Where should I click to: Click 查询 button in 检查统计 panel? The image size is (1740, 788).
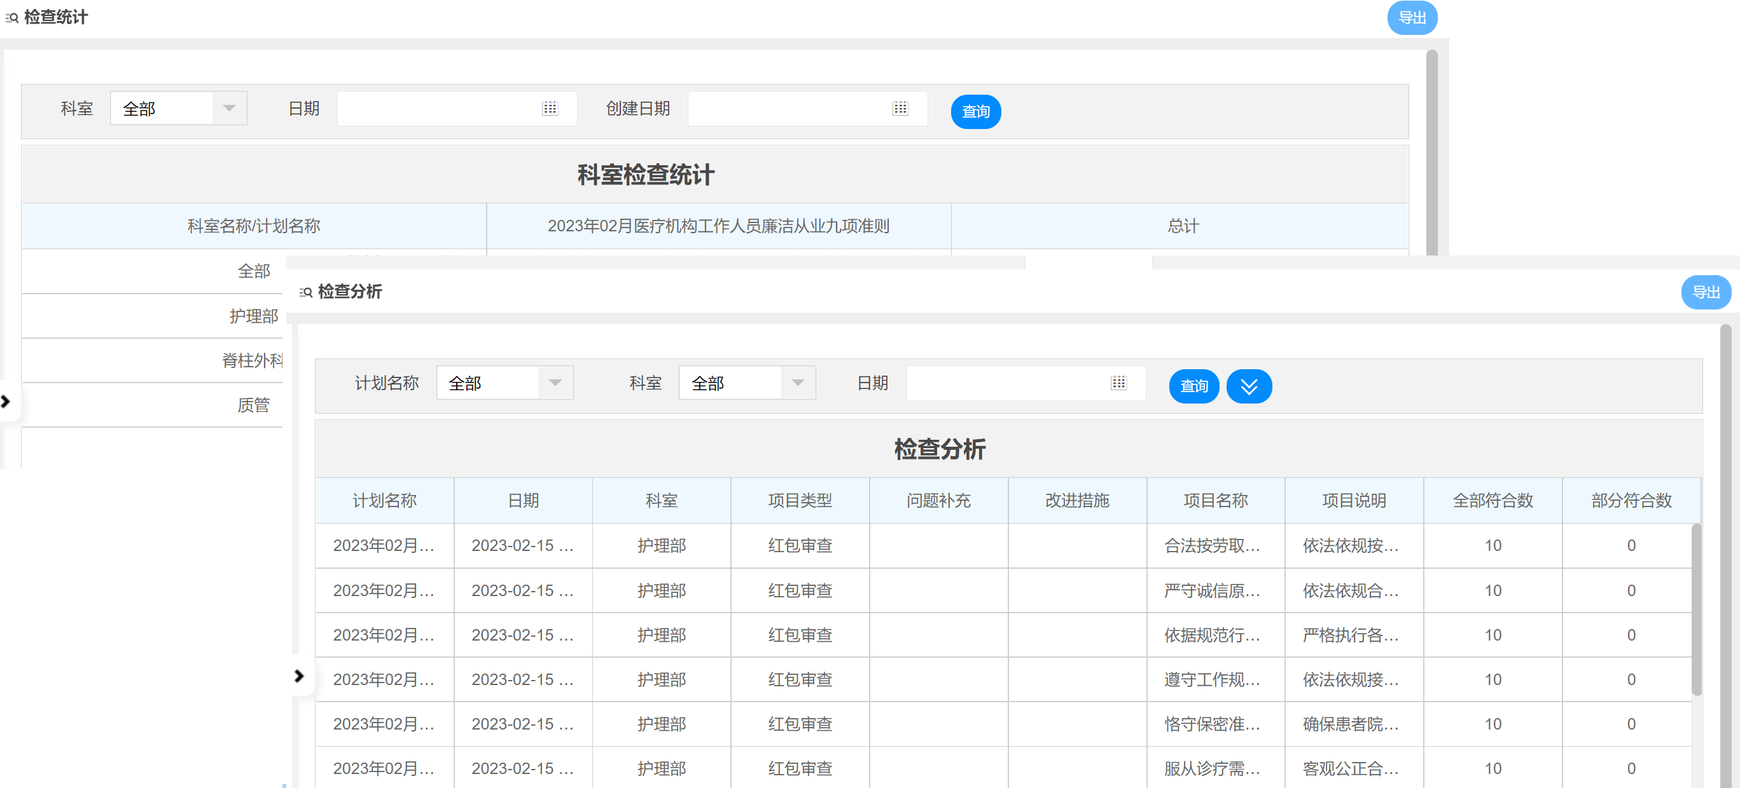(975, 112)
